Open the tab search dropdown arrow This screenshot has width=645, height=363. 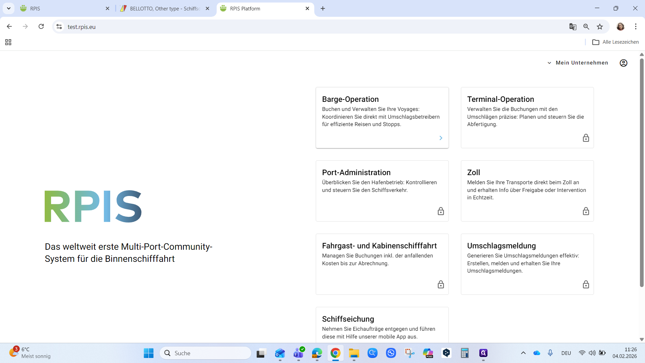tap(9, 8)
